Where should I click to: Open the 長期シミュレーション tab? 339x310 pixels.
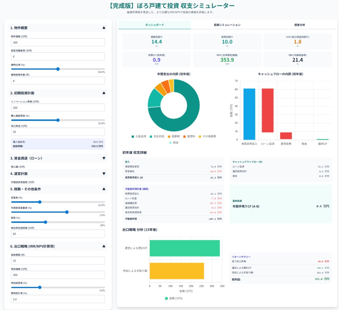coord(227,25)
